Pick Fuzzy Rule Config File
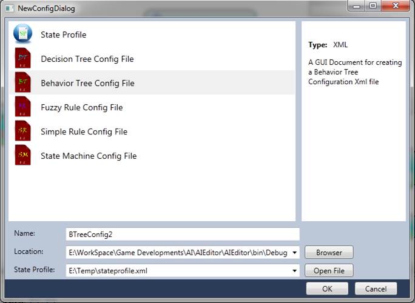 [81, 108]
